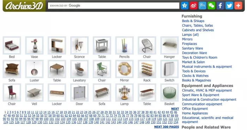Open Office Equipment category
The height and width of the screenshot is (130, 247).
195,109
